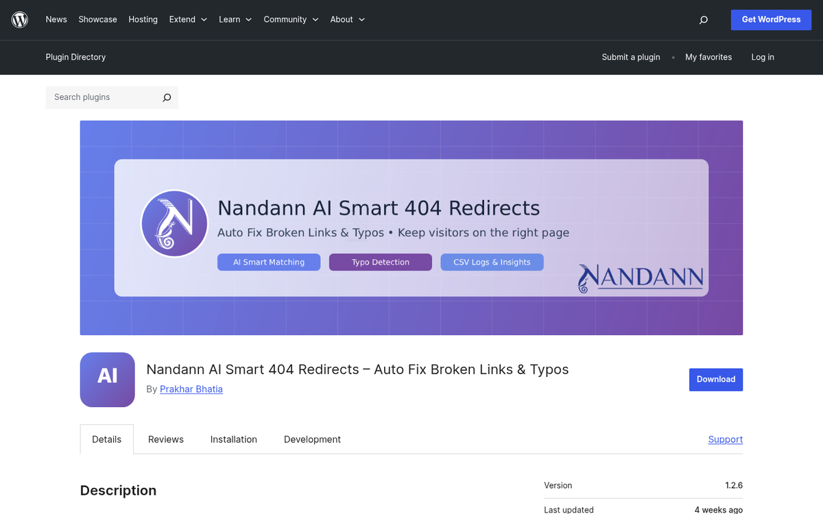Select the Development tab
Viewport: 823px width, 514px height.
tap(312, 439)
